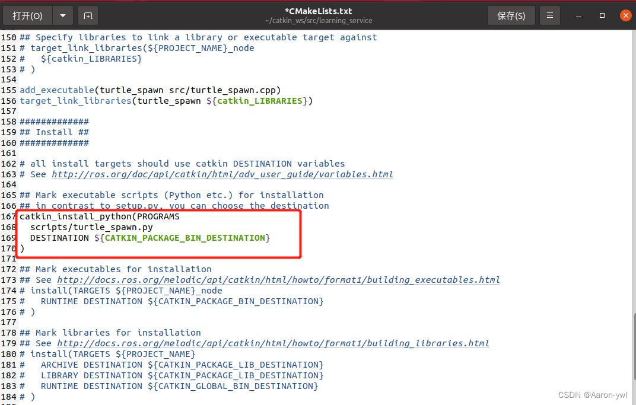Click the '## Specify libraries to link' comment
Screen dimensions: 636x405
pyautogui.click(x=198, y=37)
